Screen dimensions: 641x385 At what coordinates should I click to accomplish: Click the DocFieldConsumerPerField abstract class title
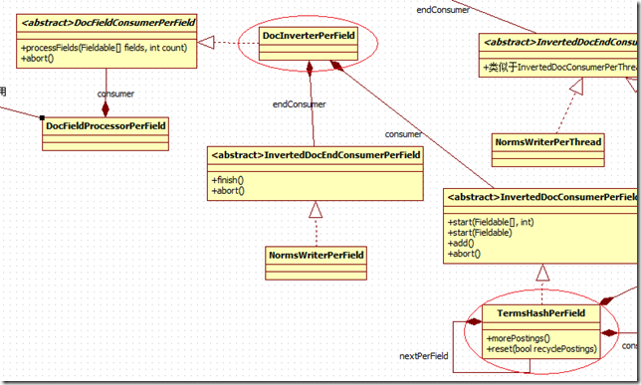tap(107, 23)
